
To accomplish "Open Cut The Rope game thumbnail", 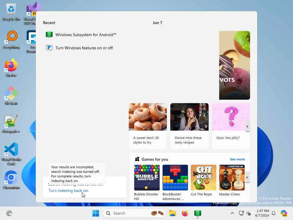I will point(203,178).
